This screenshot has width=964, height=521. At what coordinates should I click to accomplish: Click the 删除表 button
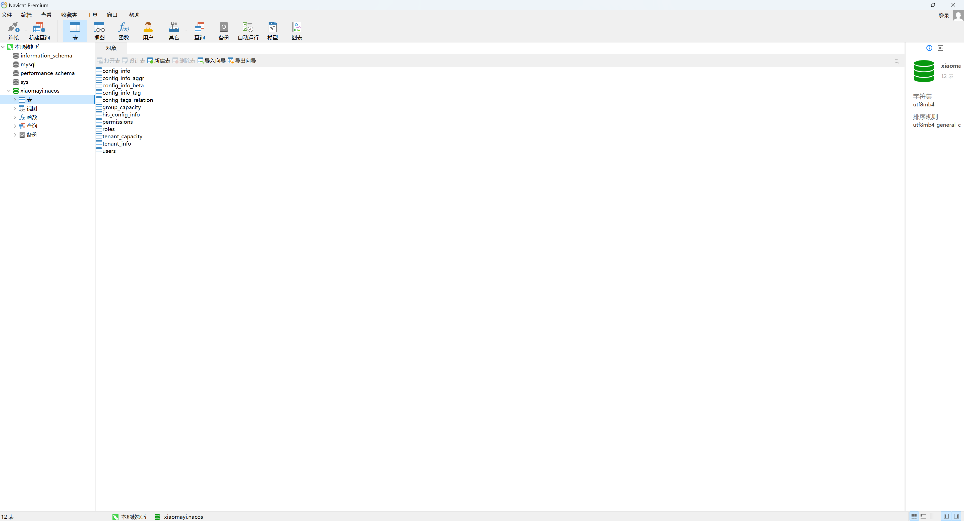coord(184,60)
